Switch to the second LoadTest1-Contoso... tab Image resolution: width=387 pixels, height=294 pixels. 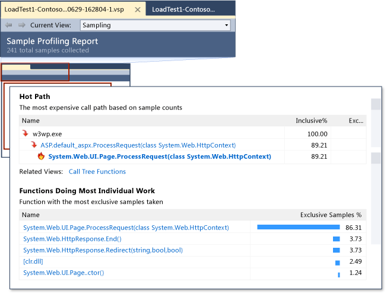tap(183, 9)
